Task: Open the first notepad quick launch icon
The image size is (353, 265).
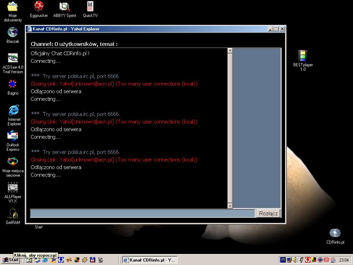Action: point(29,260)
